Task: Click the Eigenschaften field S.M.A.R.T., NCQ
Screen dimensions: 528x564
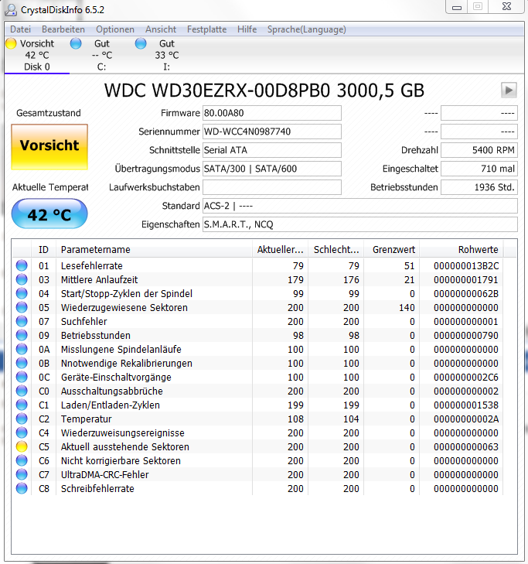Action: (360, 224)
